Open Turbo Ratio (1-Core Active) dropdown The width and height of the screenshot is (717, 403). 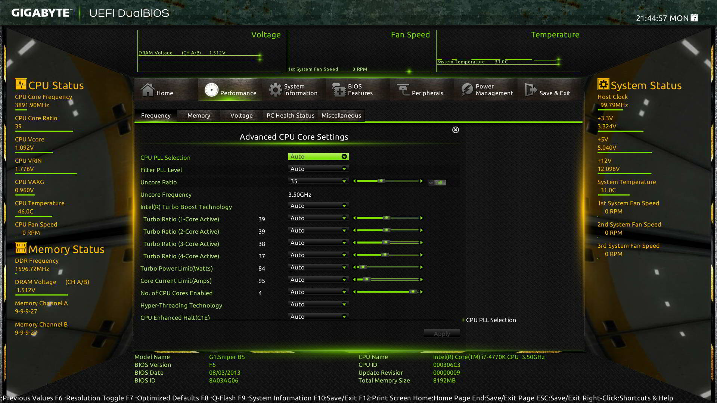pos(319,218)
